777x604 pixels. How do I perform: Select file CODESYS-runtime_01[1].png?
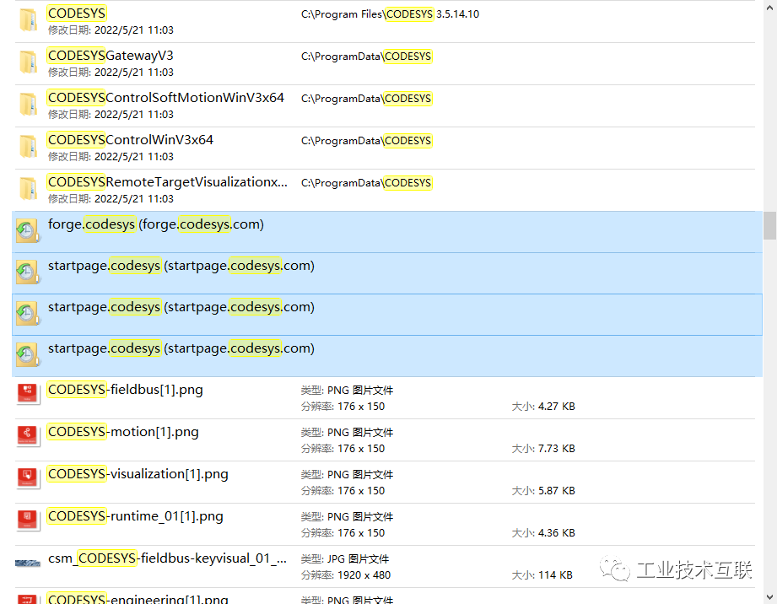click(135, 515)
